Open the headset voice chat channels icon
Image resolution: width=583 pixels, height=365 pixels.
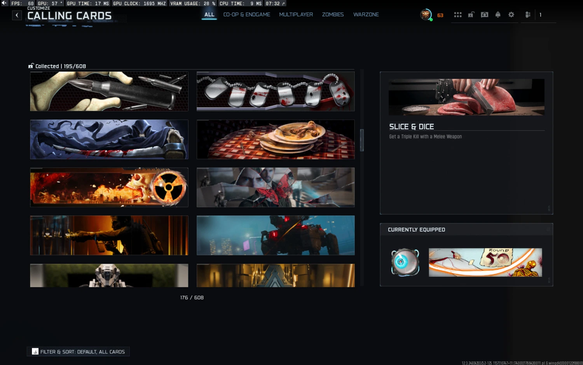coord(484,15)
